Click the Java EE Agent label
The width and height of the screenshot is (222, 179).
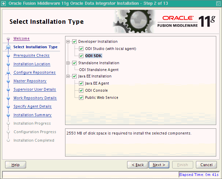(97, 83)
